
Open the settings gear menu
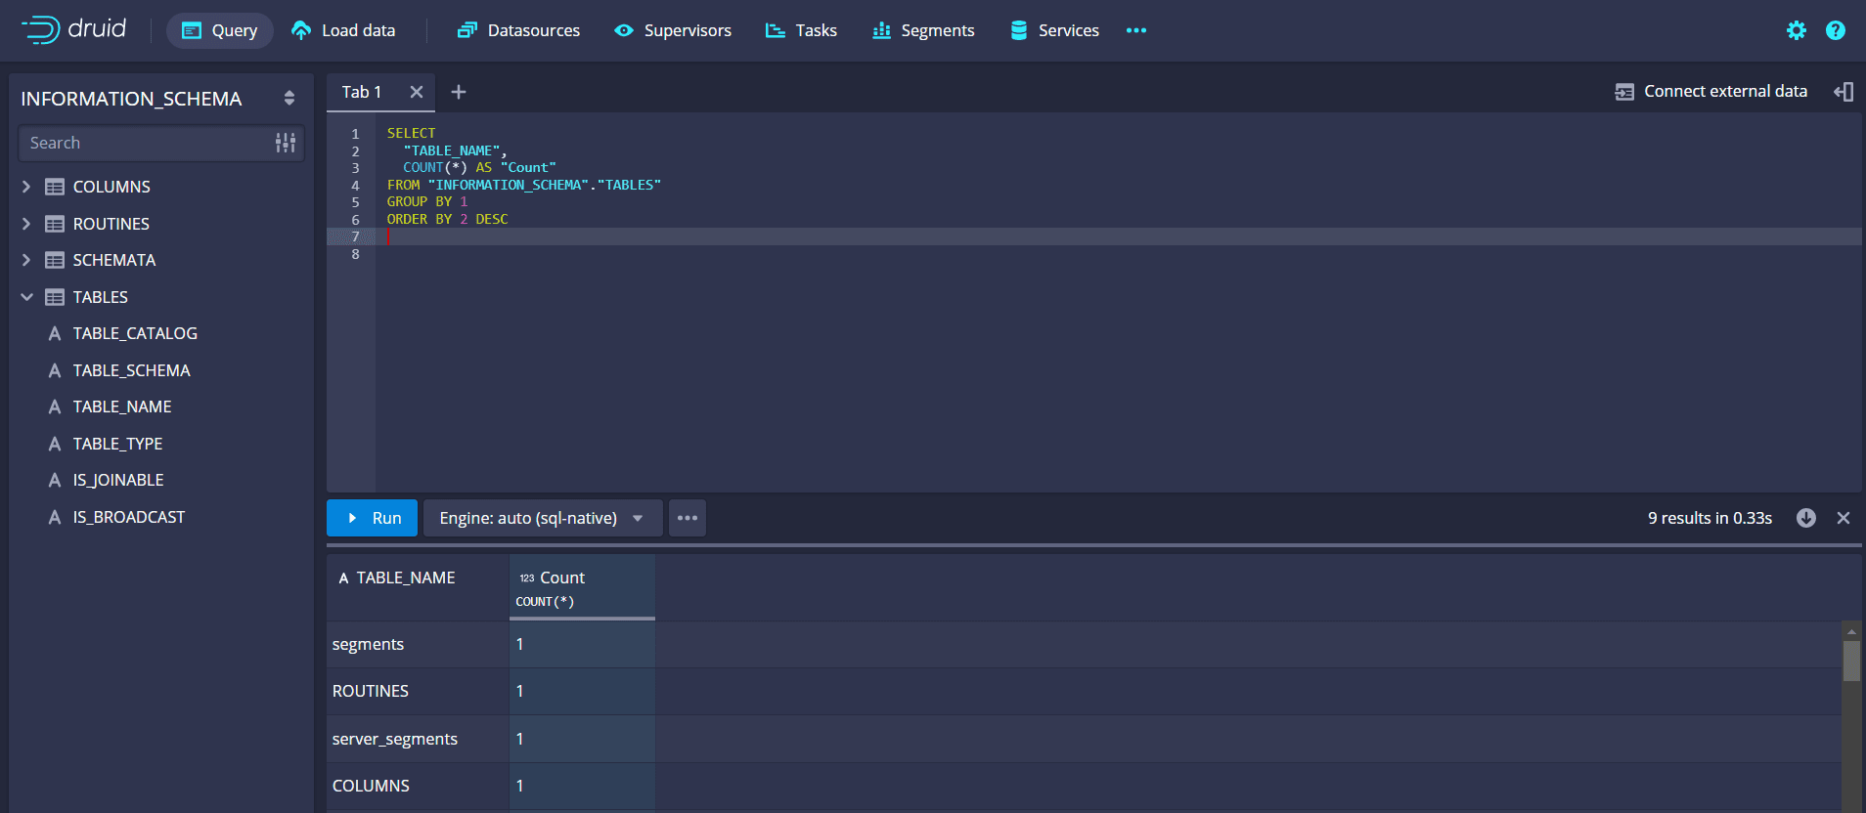[1796, 30]
